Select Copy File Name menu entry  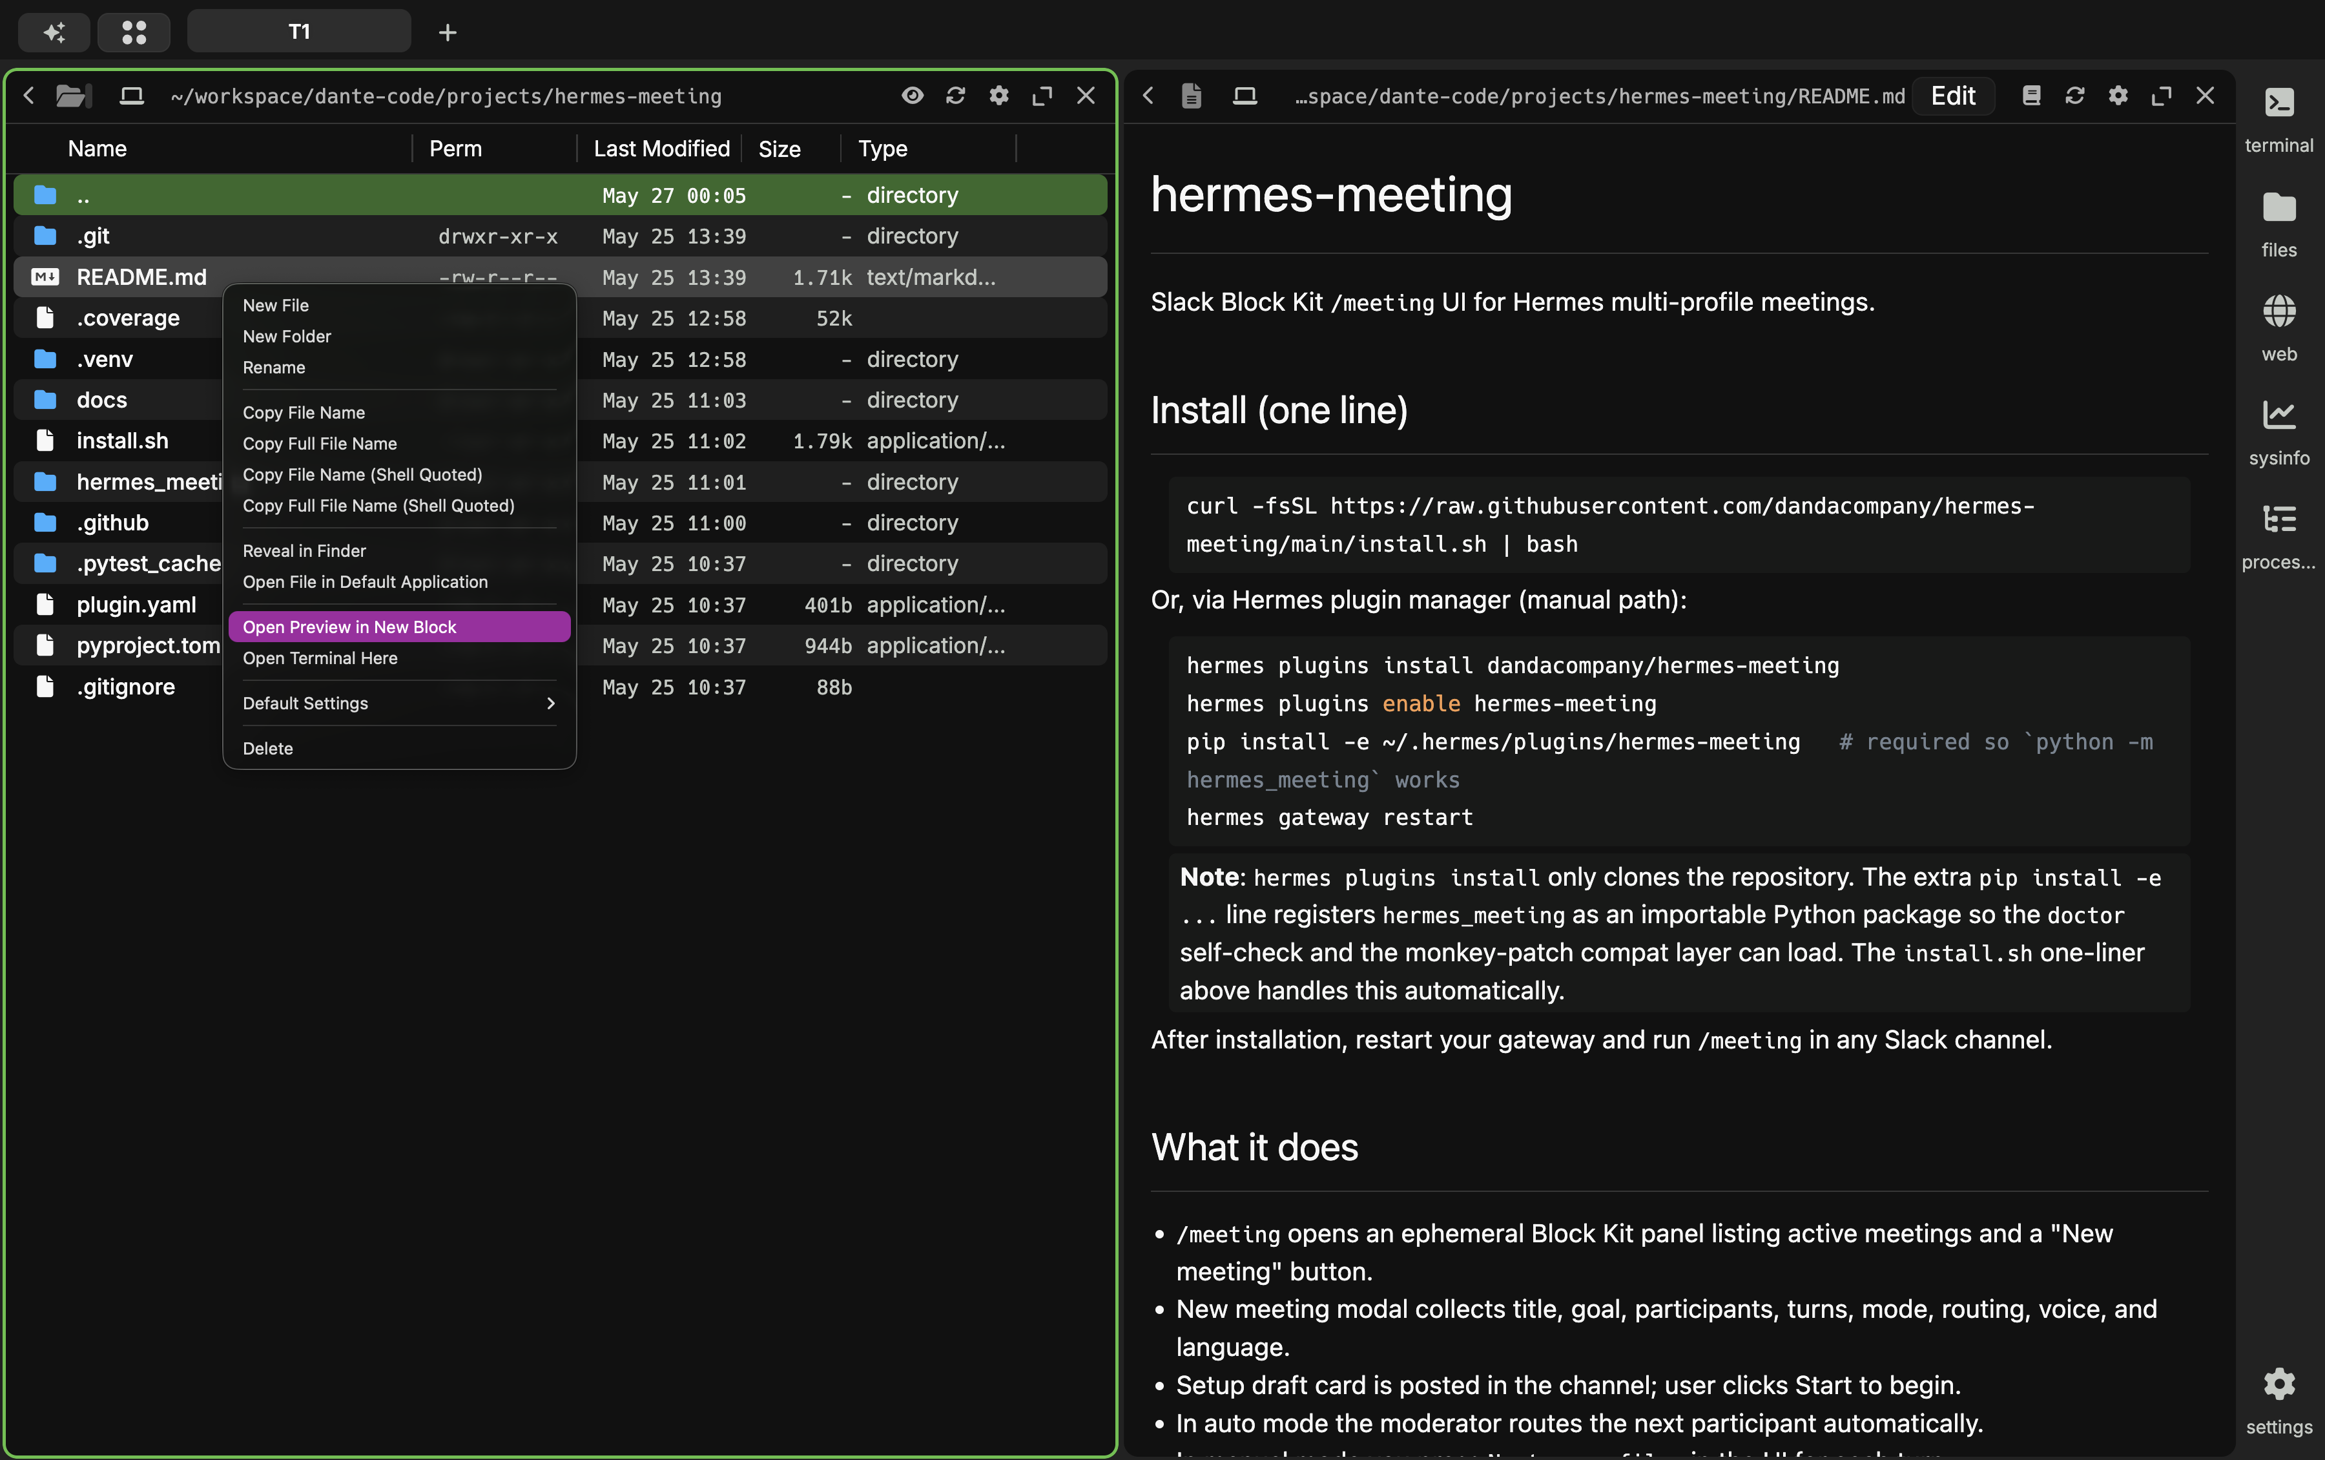[400, 412]
